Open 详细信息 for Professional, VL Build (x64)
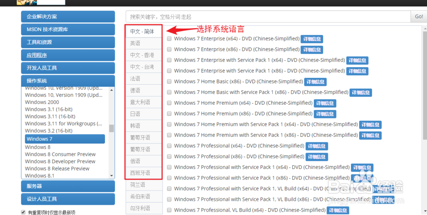This screenshot has height=215, width=427. [338, 210]
